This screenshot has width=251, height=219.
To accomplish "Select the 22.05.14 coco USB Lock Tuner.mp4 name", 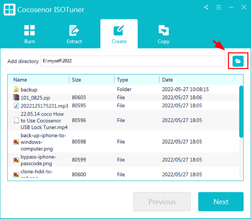I will pyautogui.click(x=44, y=121).
